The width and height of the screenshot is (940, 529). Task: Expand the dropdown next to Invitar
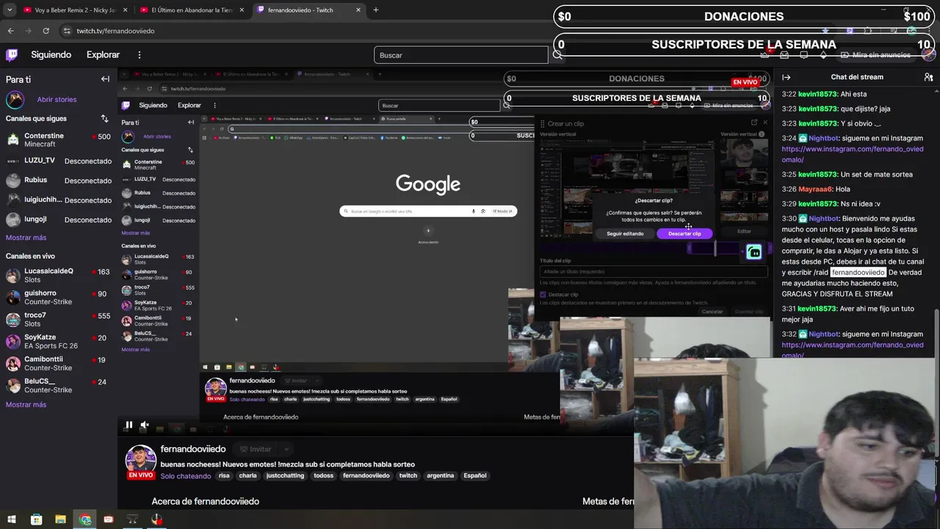[x=286, y=449]
